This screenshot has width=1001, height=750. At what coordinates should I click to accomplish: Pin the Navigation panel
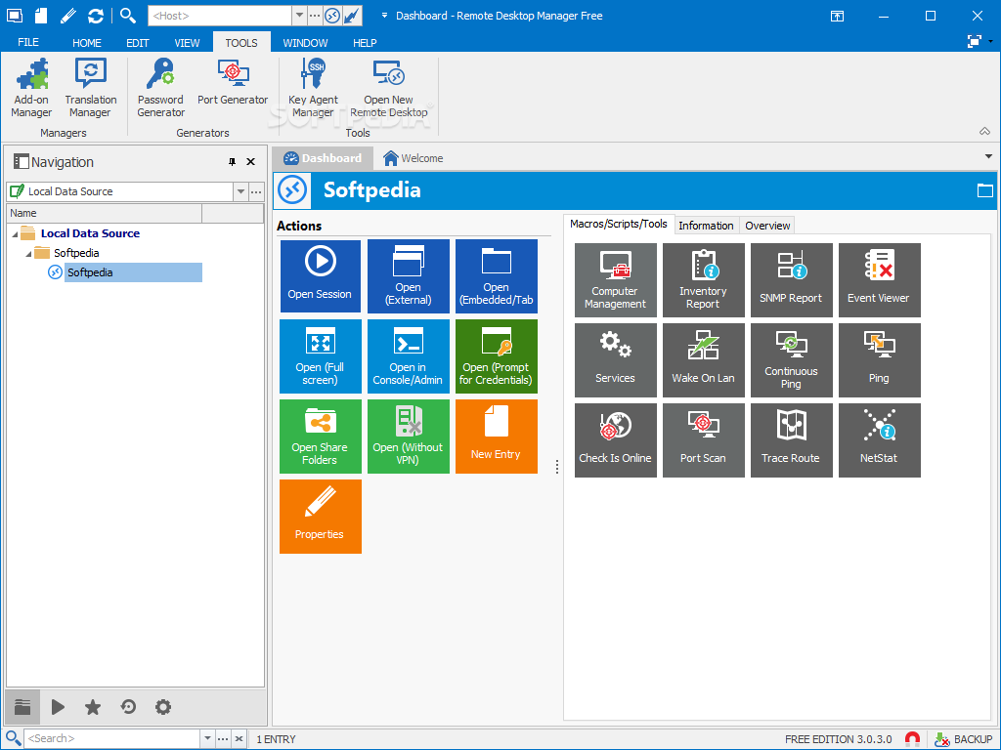pos(232,162)
